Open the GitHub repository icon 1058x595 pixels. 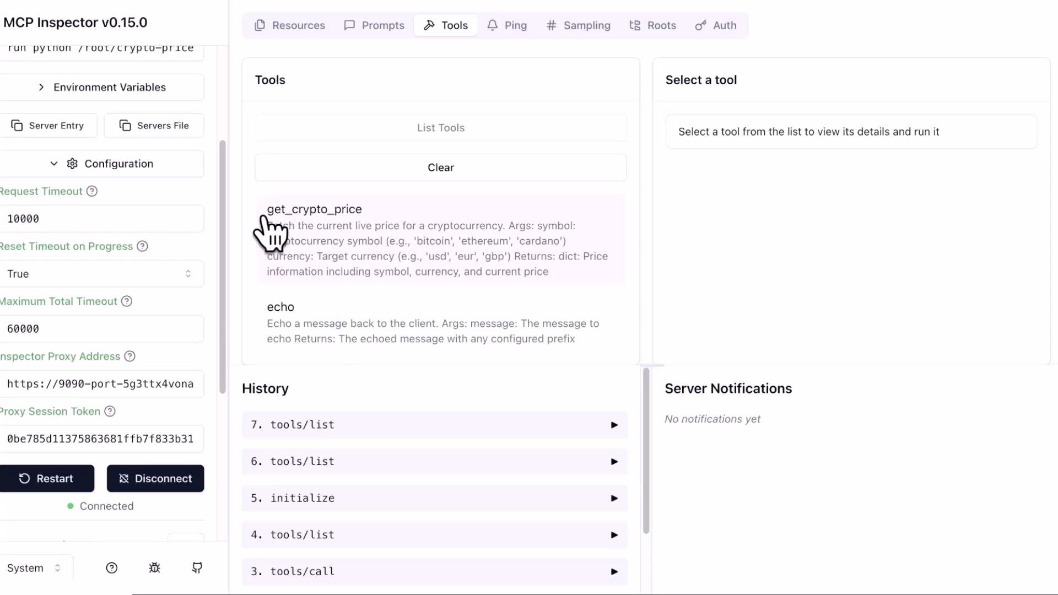[x=197, y=568]
